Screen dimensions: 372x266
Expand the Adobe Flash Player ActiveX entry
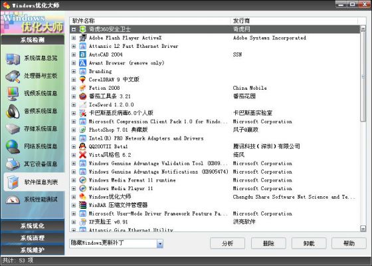point(74,38)
